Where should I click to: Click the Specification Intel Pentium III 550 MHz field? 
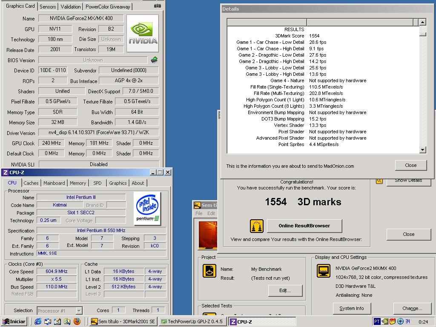[x=101, y=230]
